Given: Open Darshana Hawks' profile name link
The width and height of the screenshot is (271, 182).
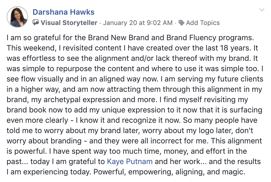Looking at the screenshot, I should click(x=63, y=12).
